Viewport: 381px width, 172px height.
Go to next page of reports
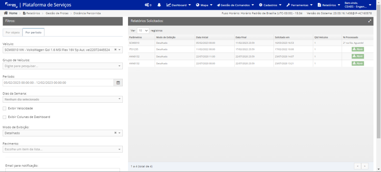[x=365, y=166]
